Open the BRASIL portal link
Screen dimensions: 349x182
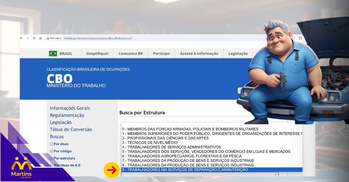(66, 54)
